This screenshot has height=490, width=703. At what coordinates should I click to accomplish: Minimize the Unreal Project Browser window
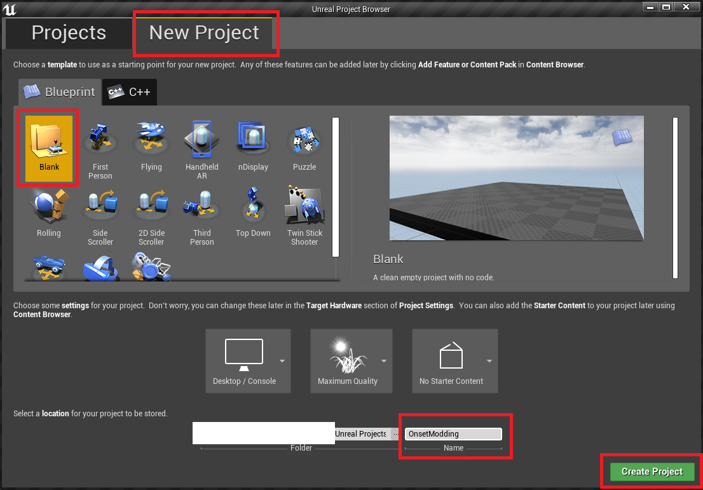[x=650, y=7]
